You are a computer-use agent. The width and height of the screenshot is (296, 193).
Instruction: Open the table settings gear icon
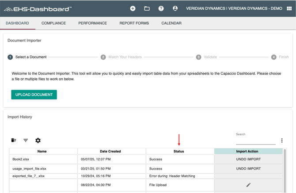pyautogui.click(x=38, y=140)
